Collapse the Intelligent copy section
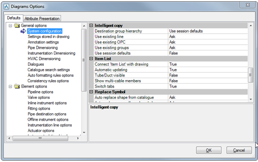 91,26
